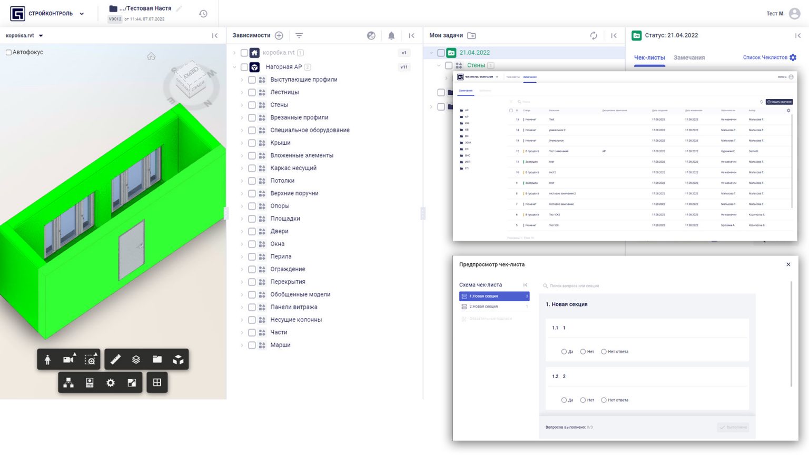Enable the Автофокус checkbox
809x455 pixels.
point(8,53)
